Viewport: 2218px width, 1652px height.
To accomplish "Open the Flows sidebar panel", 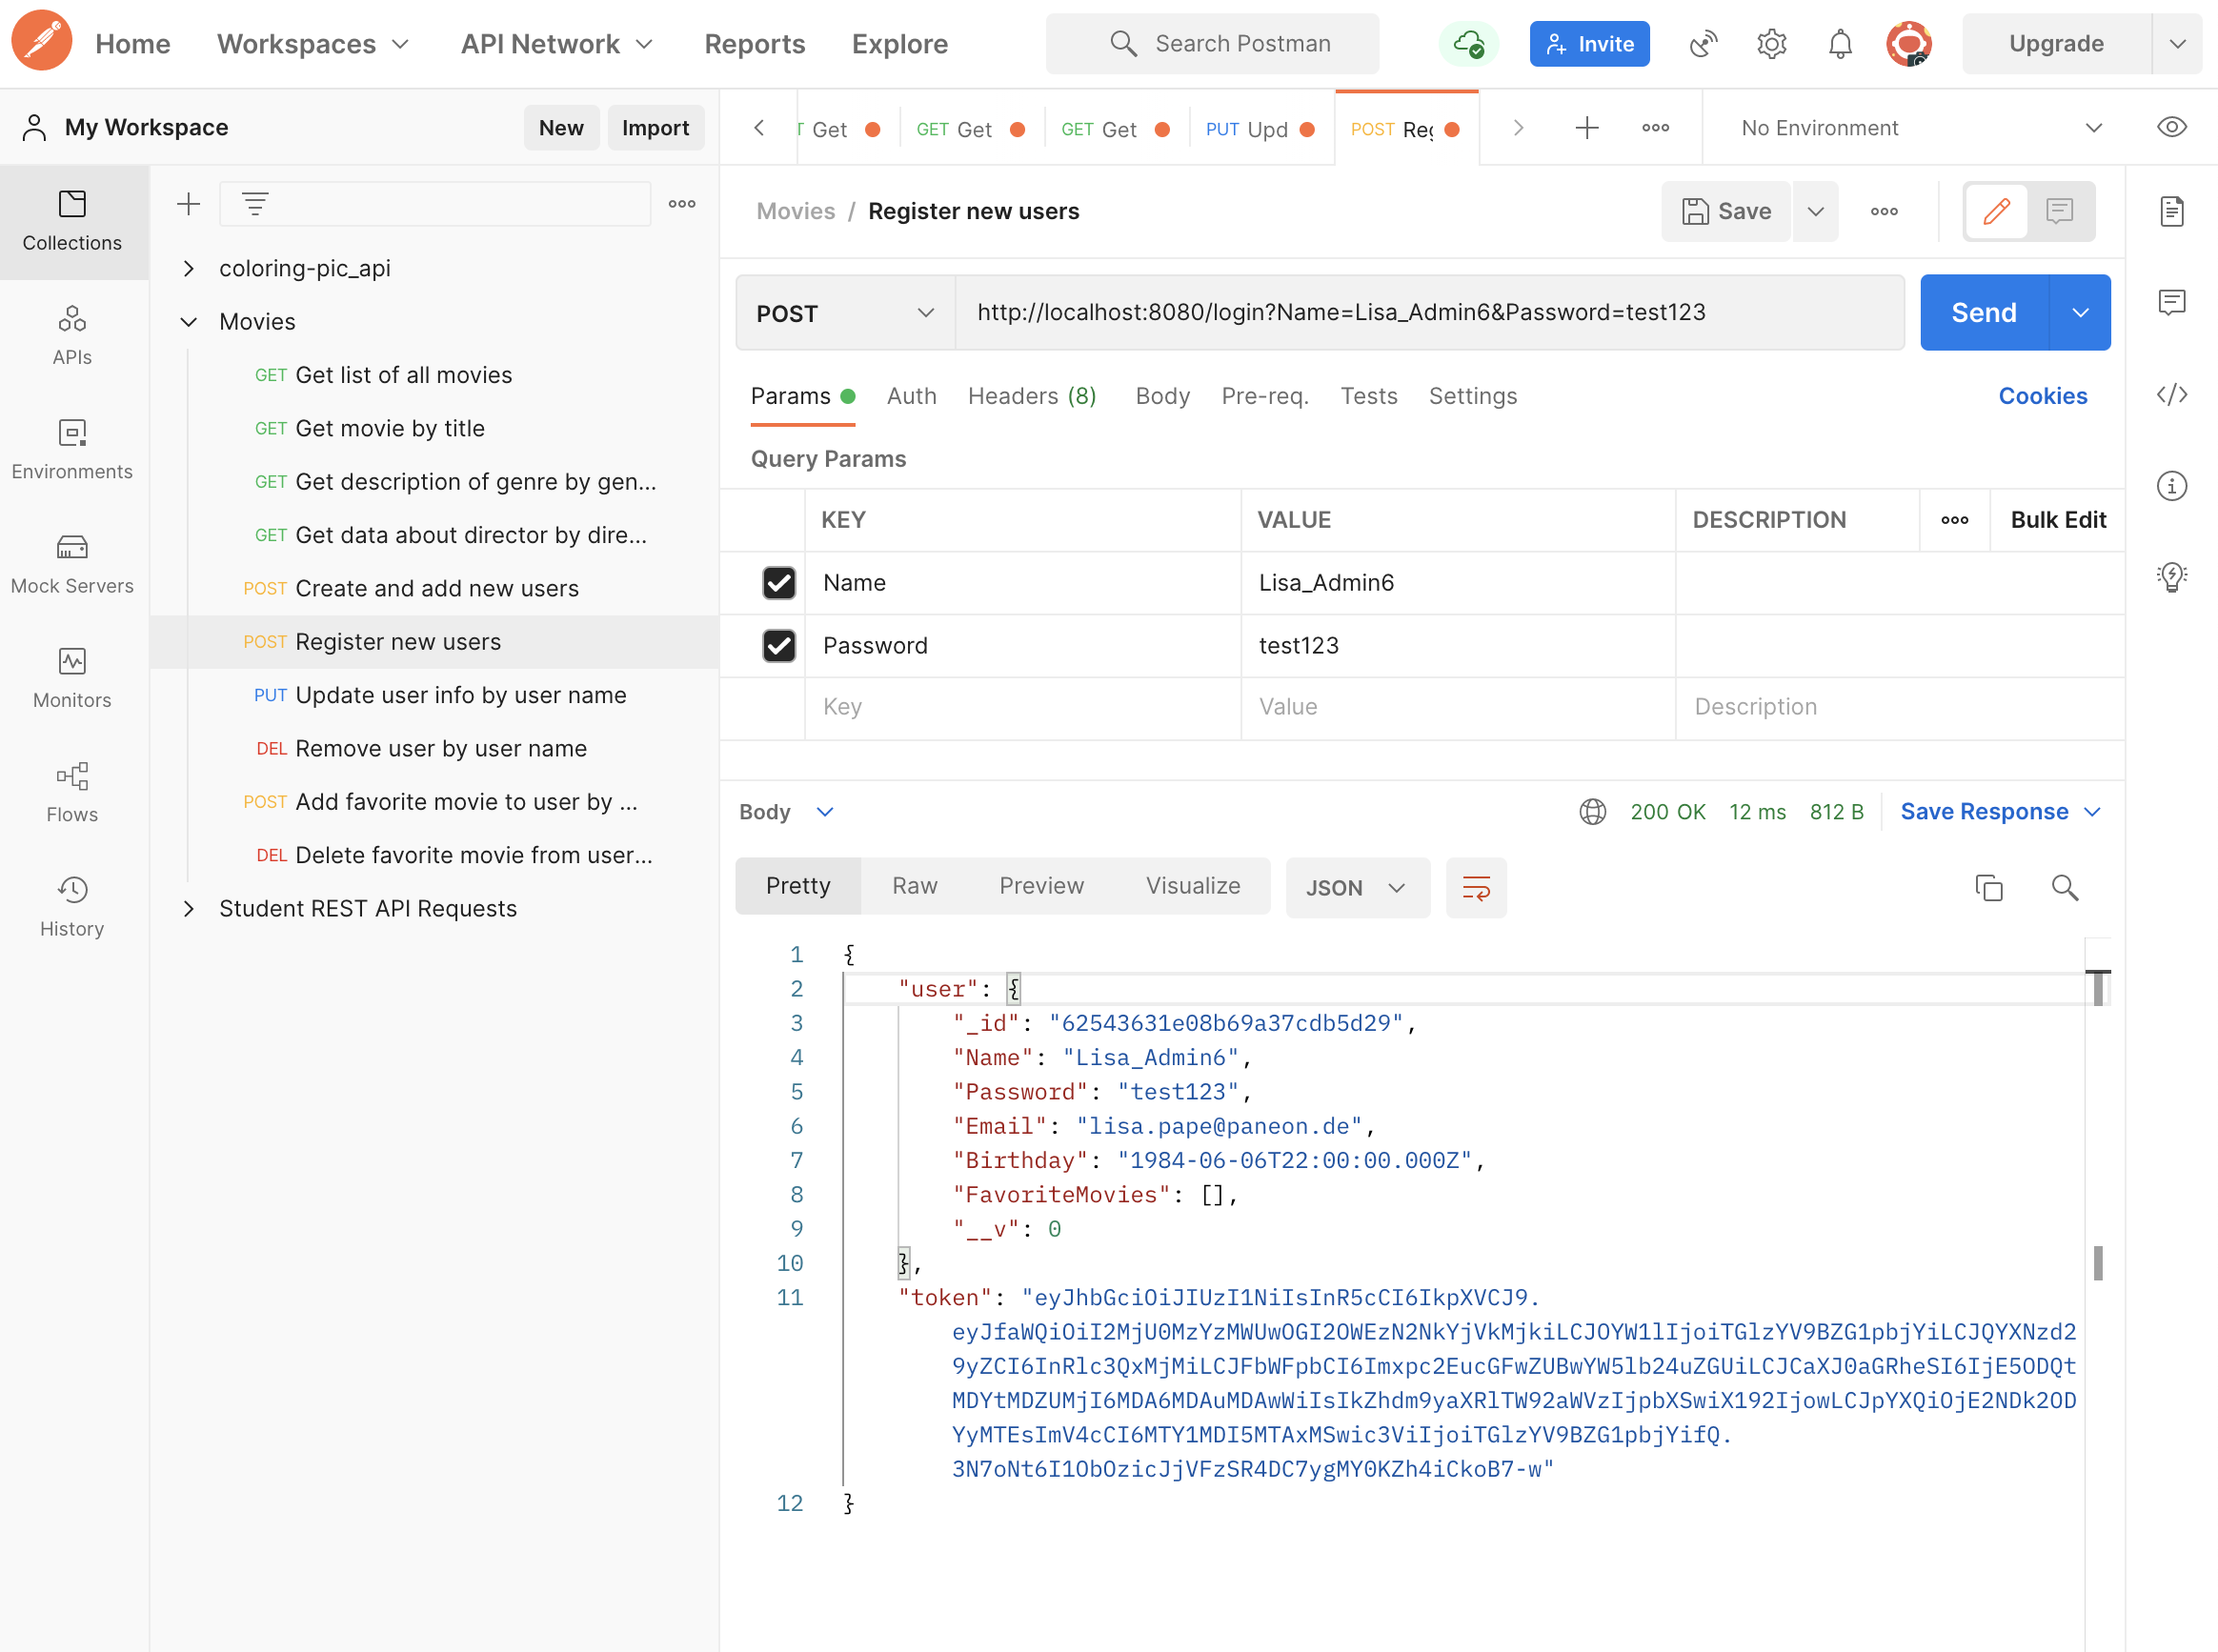I will click(72, 792).
